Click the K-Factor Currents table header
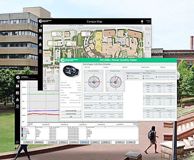Screen dimensions: 194x160 [159, 108]
